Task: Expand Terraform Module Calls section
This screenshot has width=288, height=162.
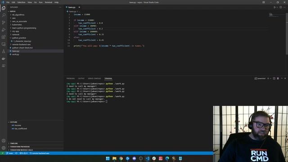Action: [21, 150]
